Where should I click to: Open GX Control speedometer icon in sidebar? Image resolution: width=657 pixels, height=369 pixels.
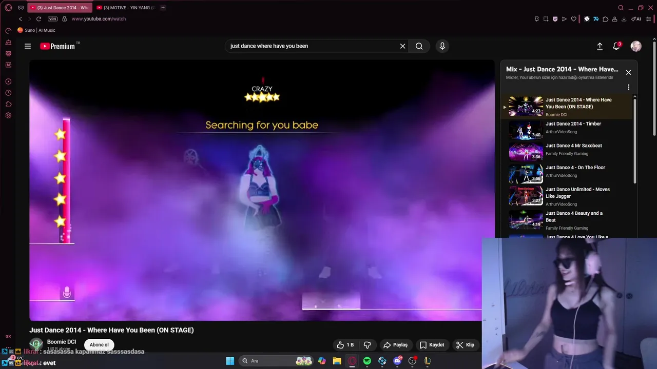click(x=8, y=31)
